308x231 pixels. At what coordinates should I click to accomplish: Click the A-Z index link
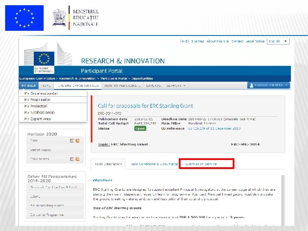point(184,41)
